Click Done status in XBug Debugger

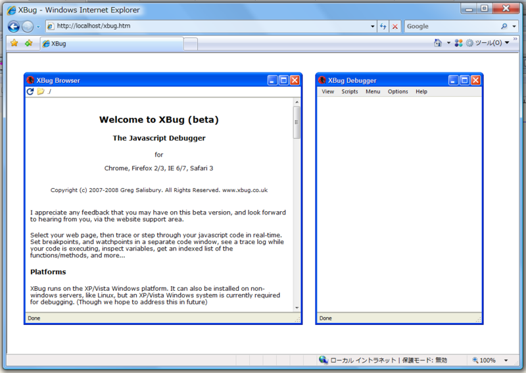tap(325, 318)
